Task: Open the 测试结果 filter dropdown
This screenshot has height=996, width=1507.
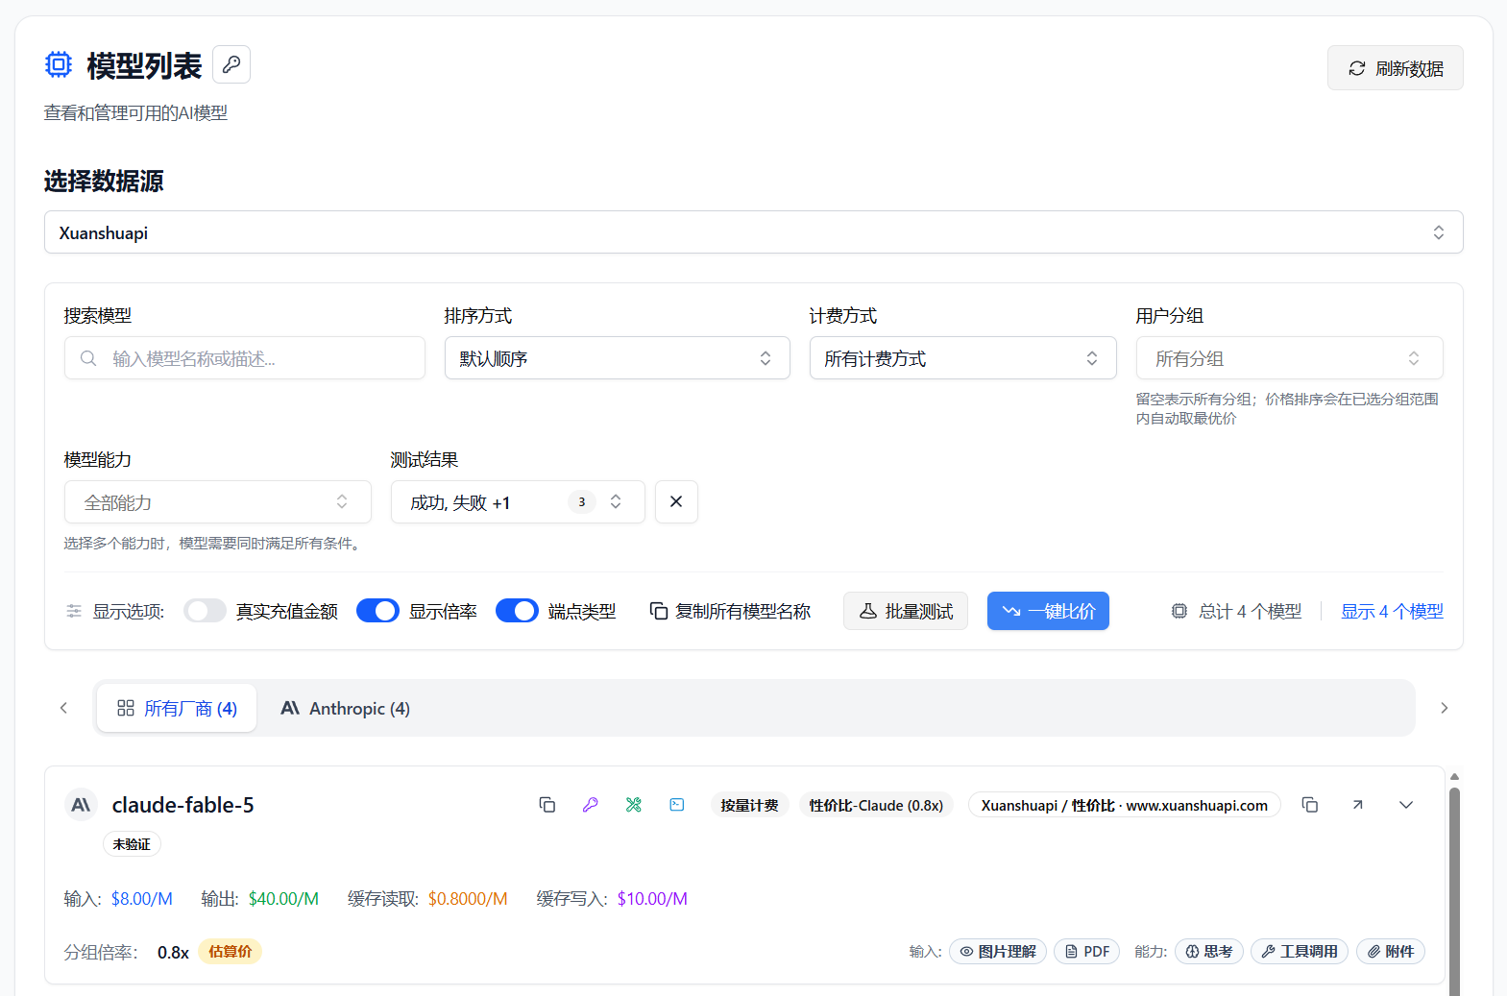Action: coord(517,502)
